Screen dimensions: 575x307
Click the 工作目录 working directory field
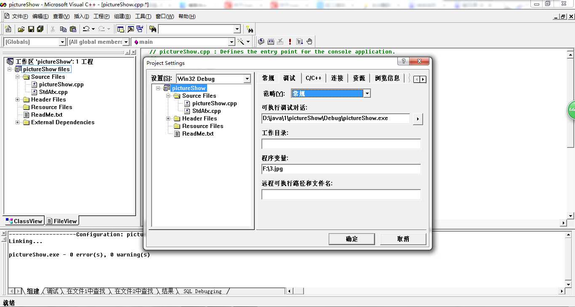(x=341, y=144)
